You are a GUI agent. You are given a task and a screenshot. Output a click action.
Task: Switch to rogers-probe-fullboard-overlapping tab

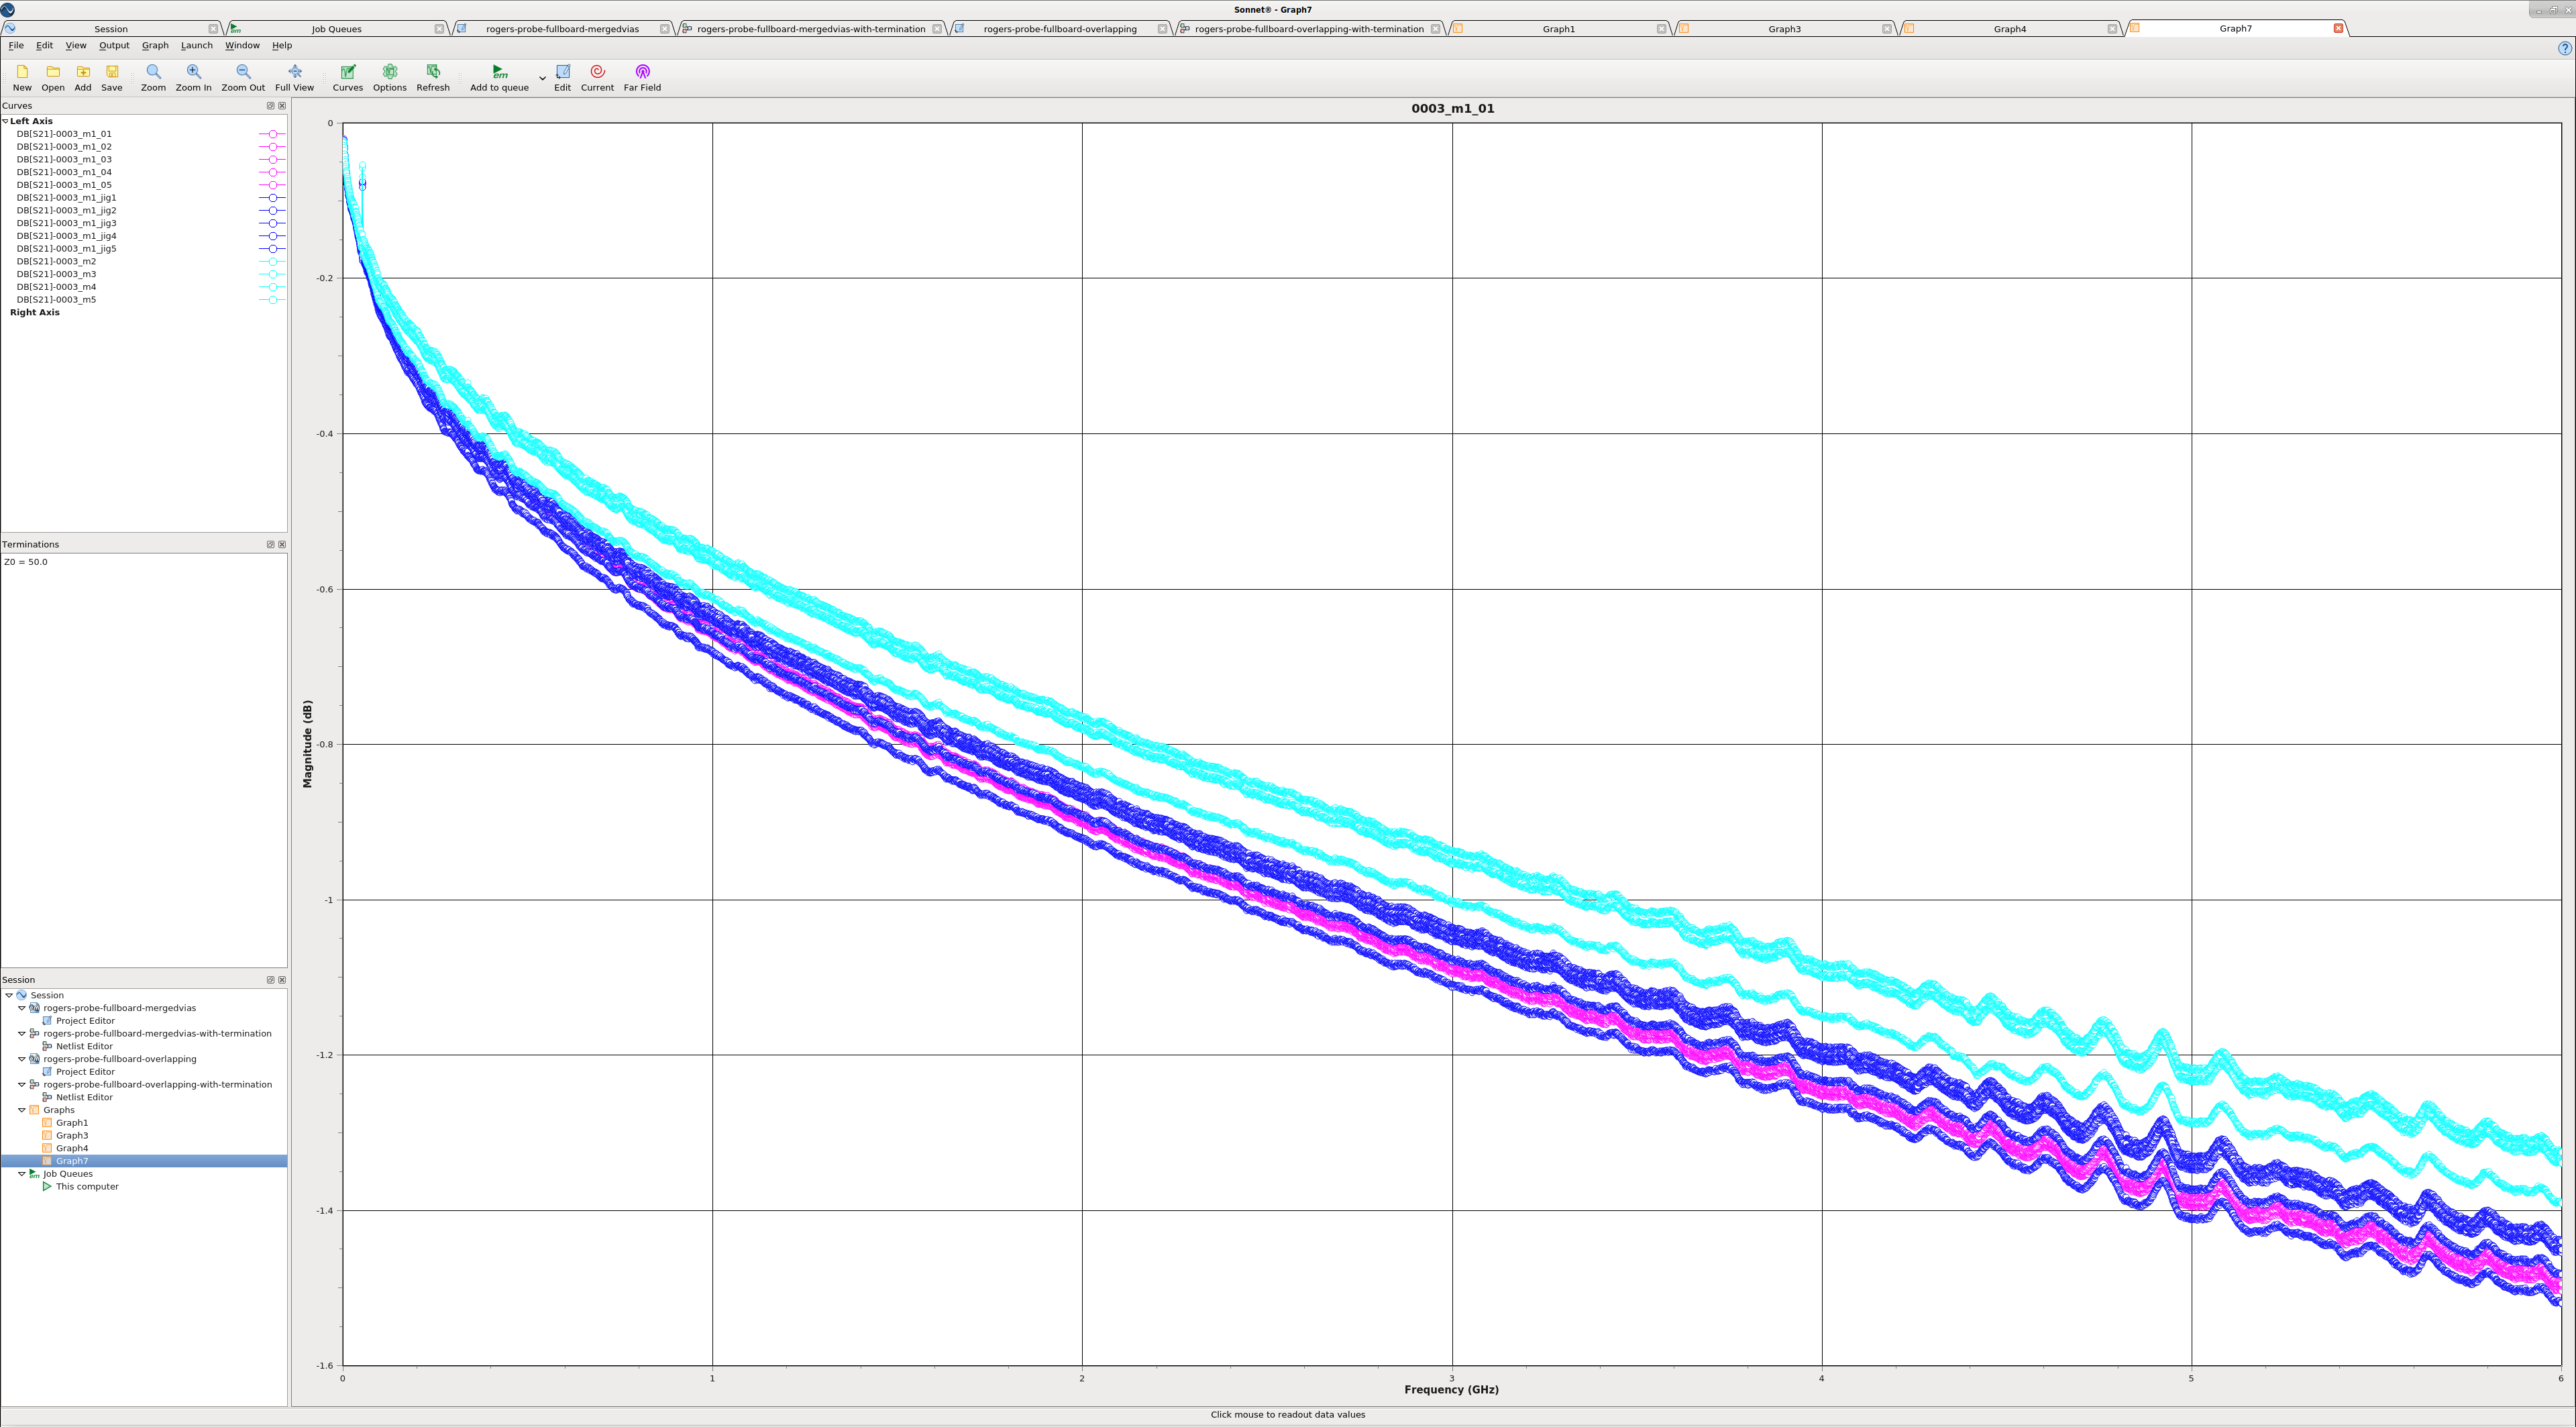coord(1060,29)
